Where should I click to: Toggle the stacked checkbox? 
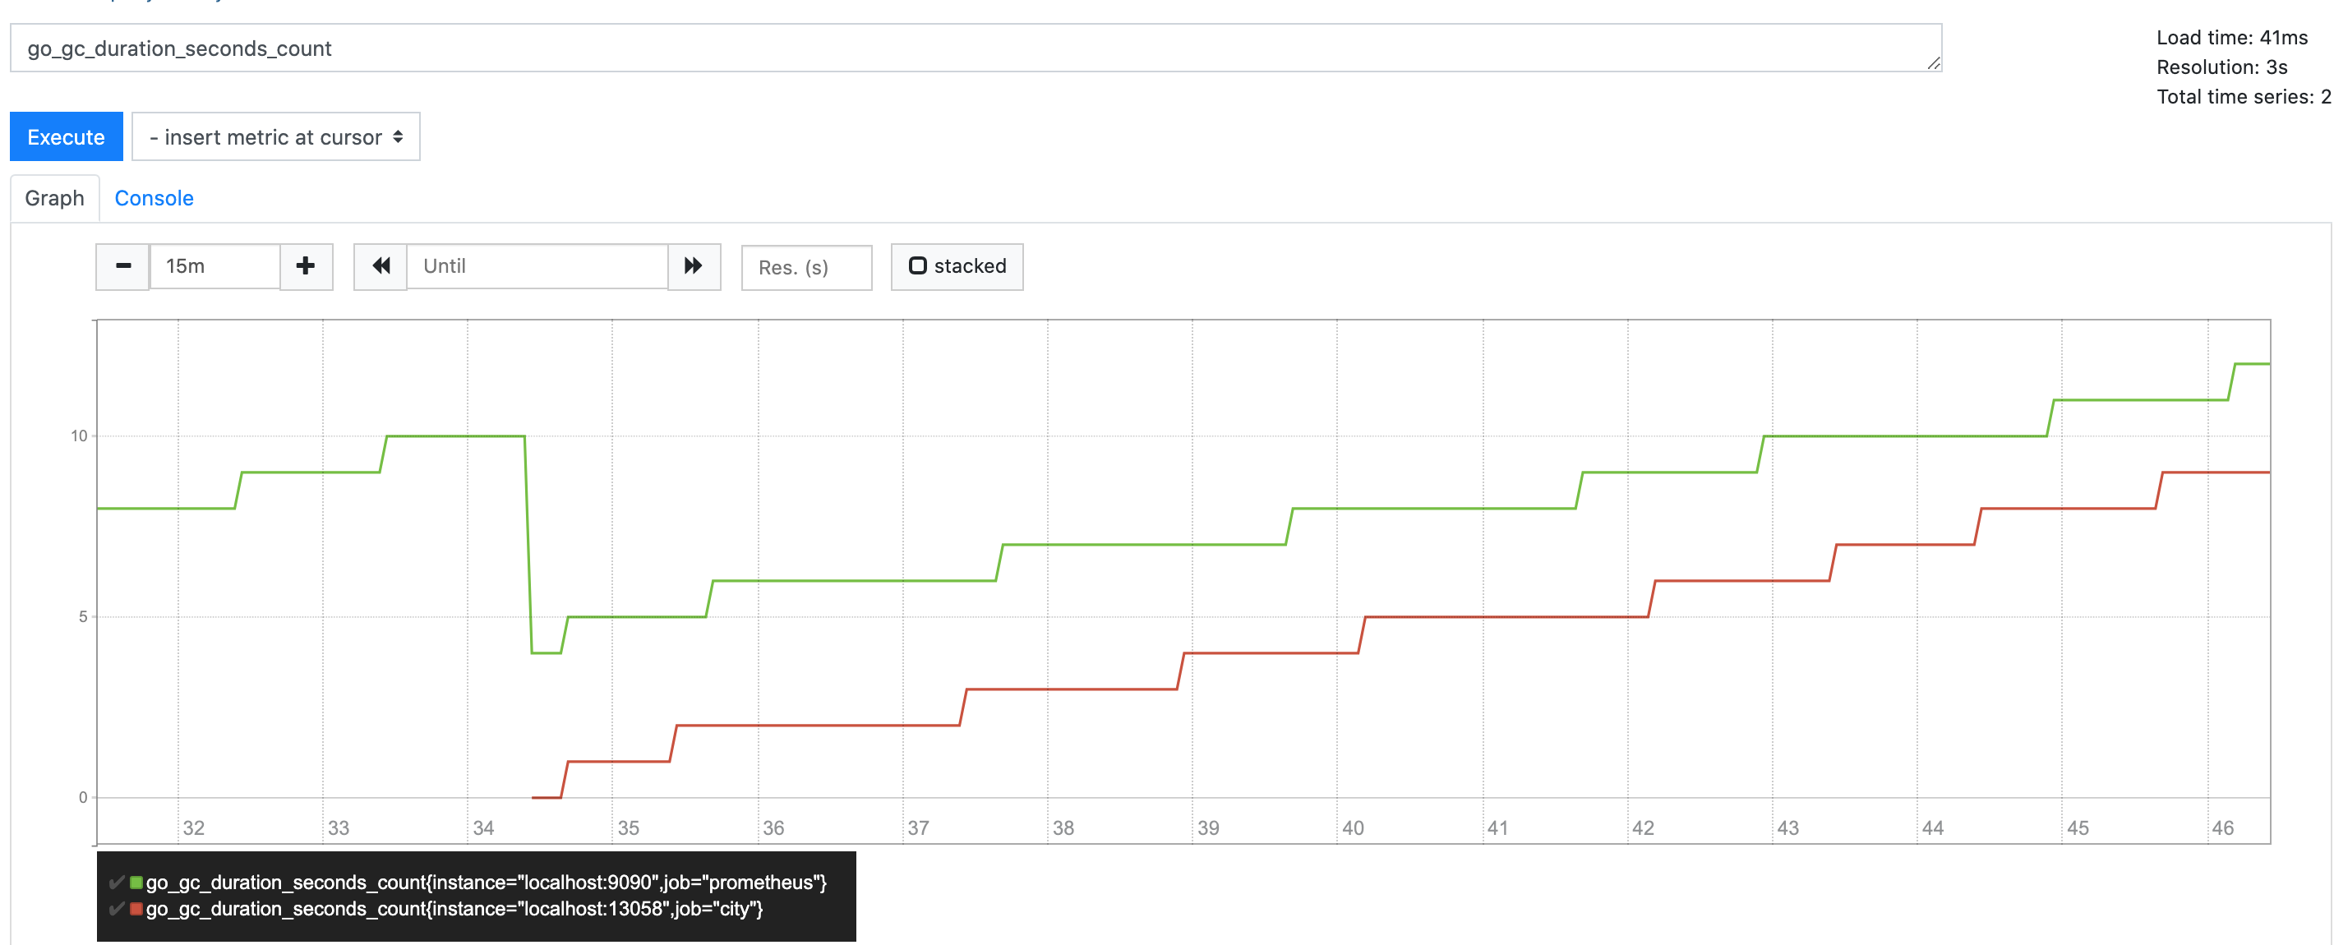pos(918,266)
